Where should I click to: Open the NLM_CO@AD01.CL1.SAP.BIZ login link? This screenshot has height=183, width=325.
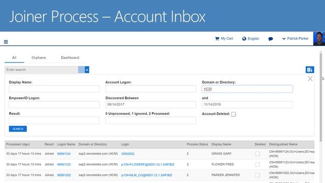147,175
